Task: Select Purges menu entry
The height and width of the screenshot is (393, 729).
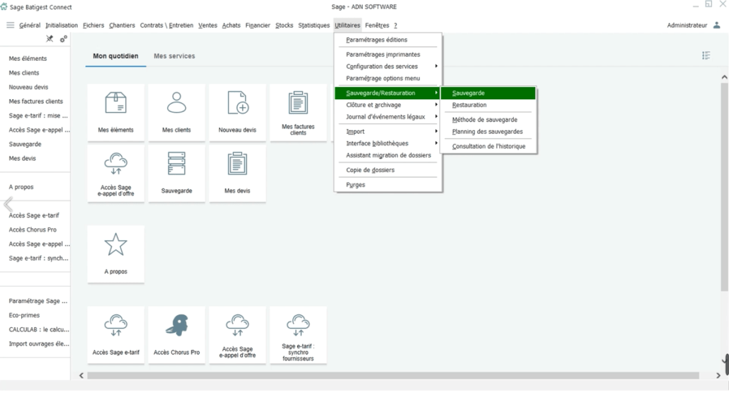Action: coord(388,185)
